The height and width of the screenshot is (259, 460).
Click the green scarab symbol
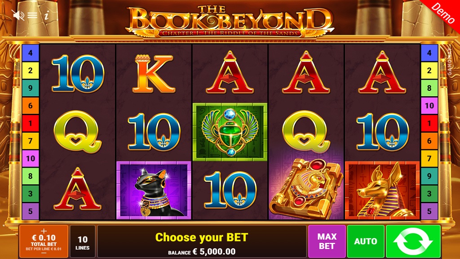pyautogui.click(x=230, y=132)
